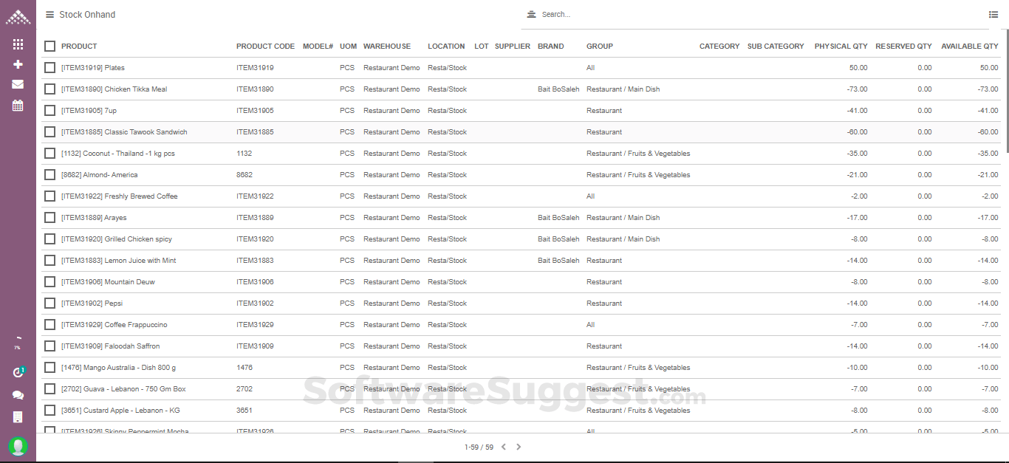Click the Stock Onhand page title
1009x463 pixels.
pyautogui.click(x=87, y=15)
